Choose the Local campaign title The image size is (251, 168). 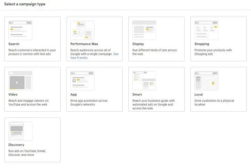click(199, 94)
